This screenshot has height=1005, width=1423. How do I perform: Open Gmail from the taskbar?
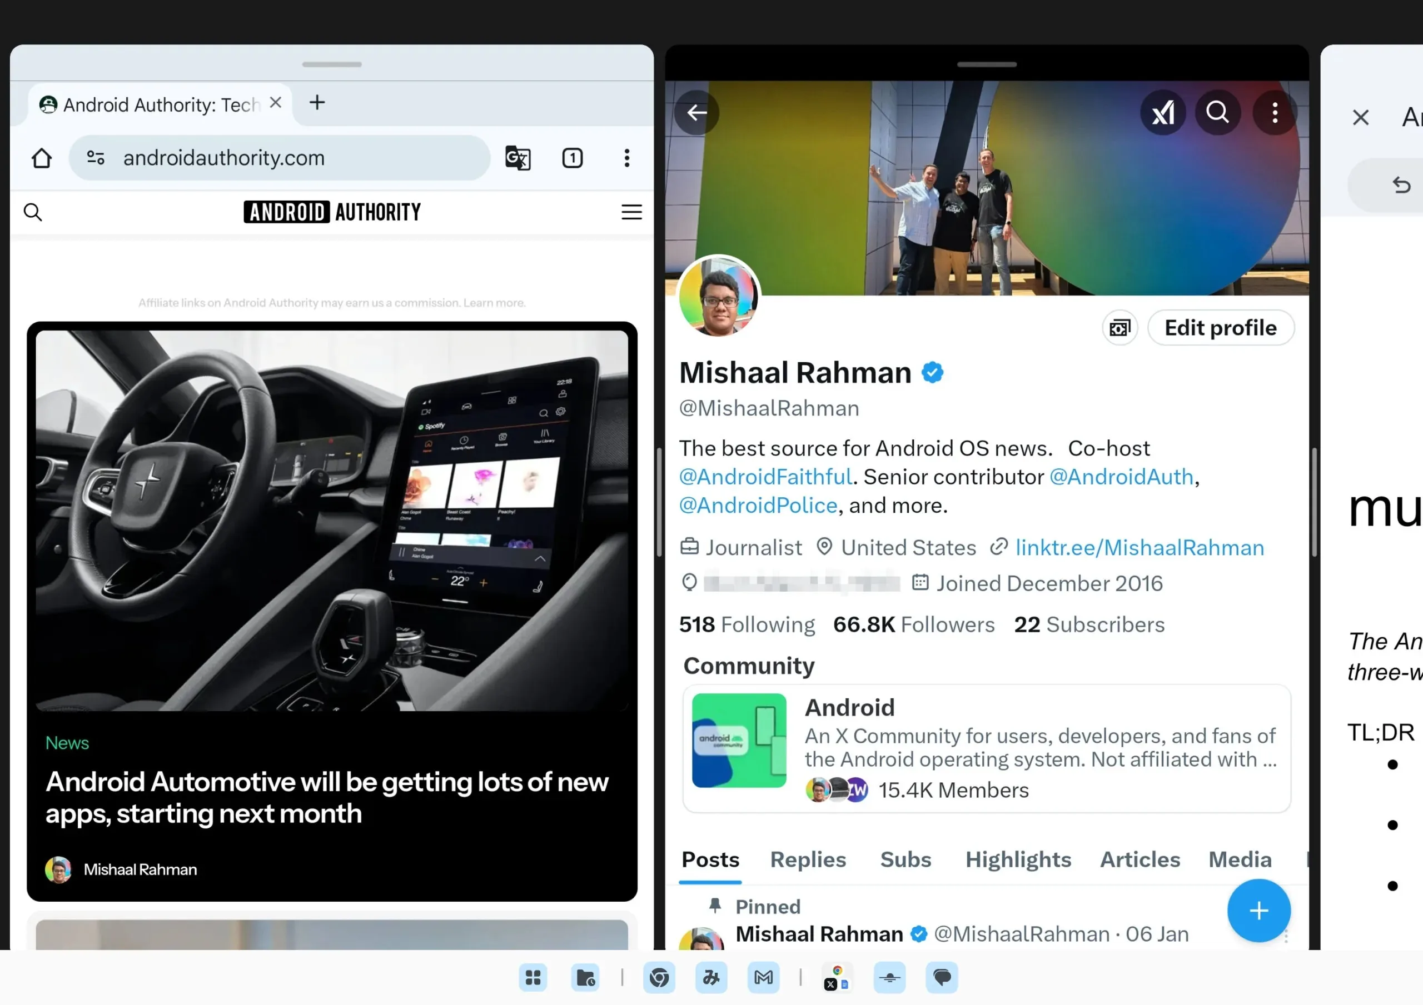[x=763, y=978]
